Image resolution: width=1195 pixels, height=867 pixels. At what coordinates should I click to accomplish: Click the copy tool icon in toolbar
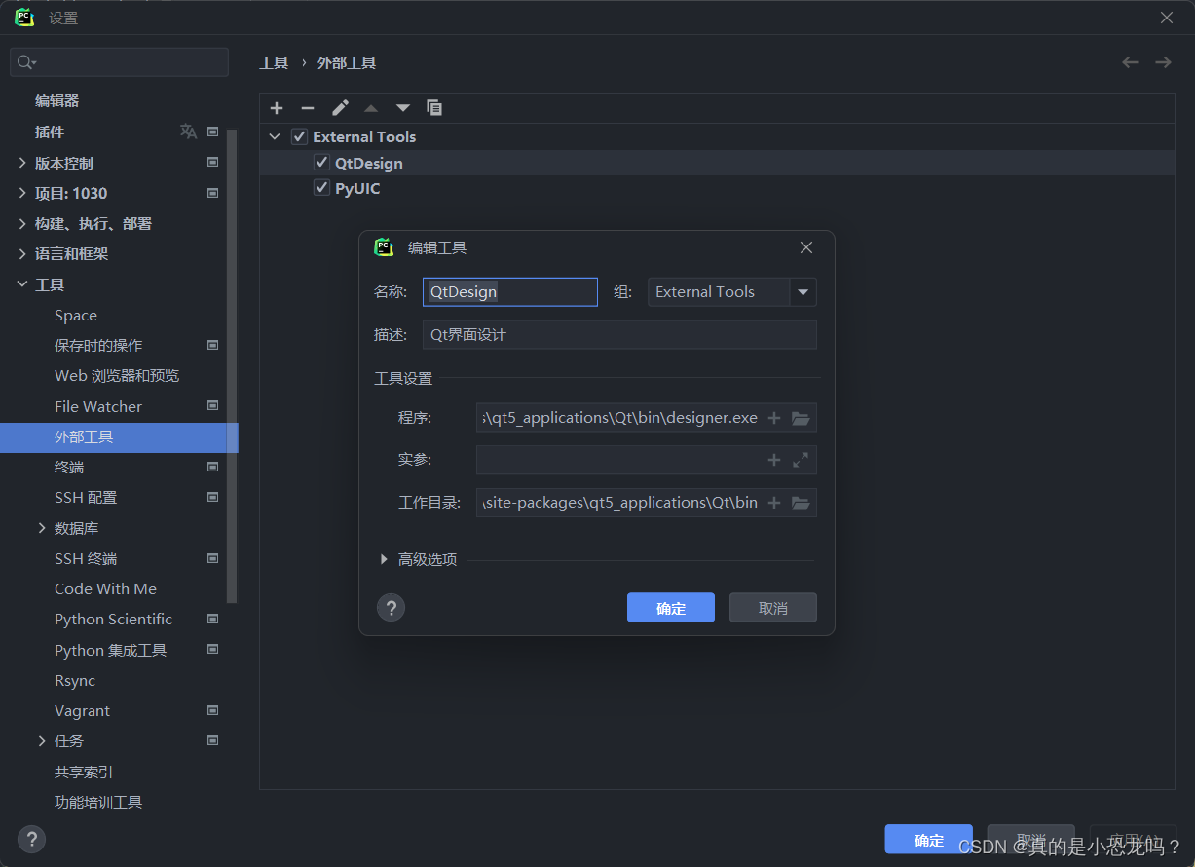434,108
